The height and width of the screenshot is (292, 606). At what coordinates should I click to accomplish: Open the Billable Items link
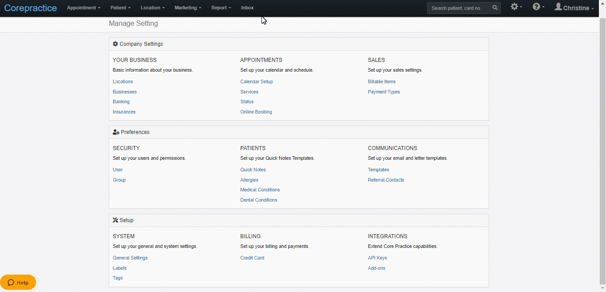coord(381,82)
